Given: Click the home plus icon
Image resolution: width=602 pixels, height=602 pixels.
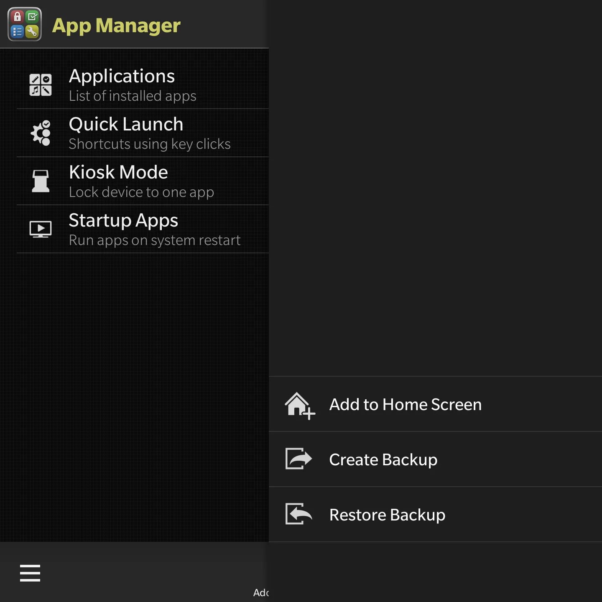Looking at the screenshot, I should [300, 406].
